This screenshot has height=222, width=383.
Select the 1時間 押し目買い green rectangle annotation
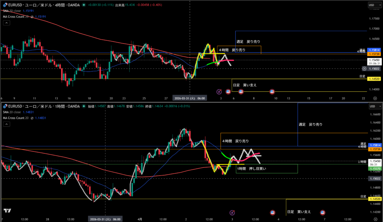[x=266, y=169]
